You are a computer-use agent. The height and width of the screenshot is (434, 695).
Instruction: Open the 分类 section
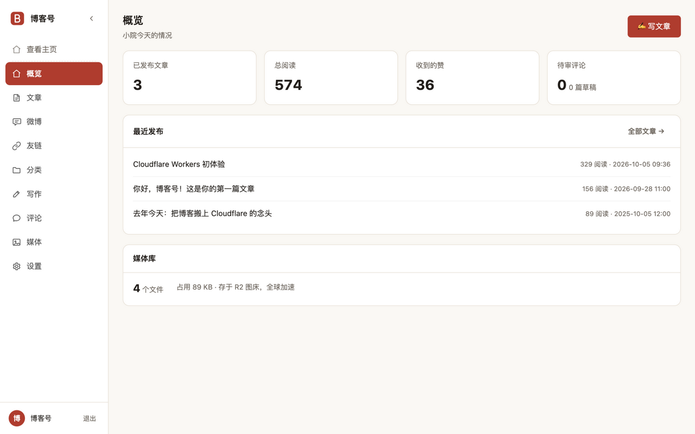[54, 170]
